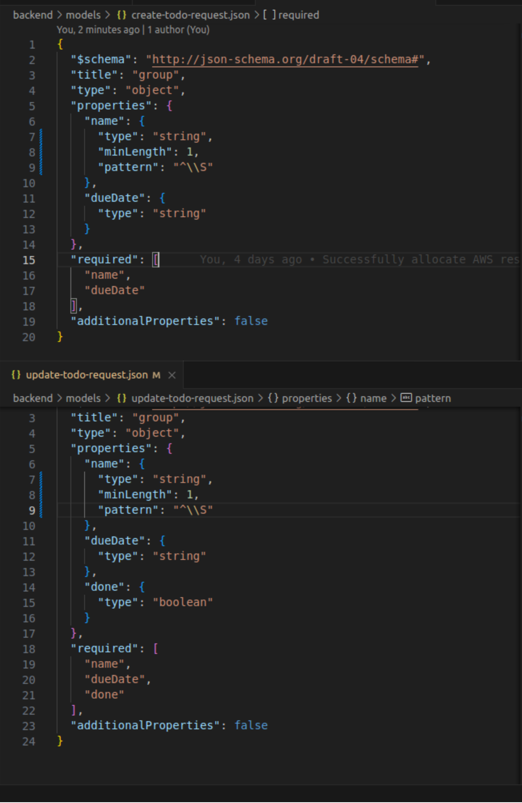The width and height of the screenshot is (522, 803).
Task: Click chevron after 'models' in bottom breadcrumb
Action: [108, 398]
